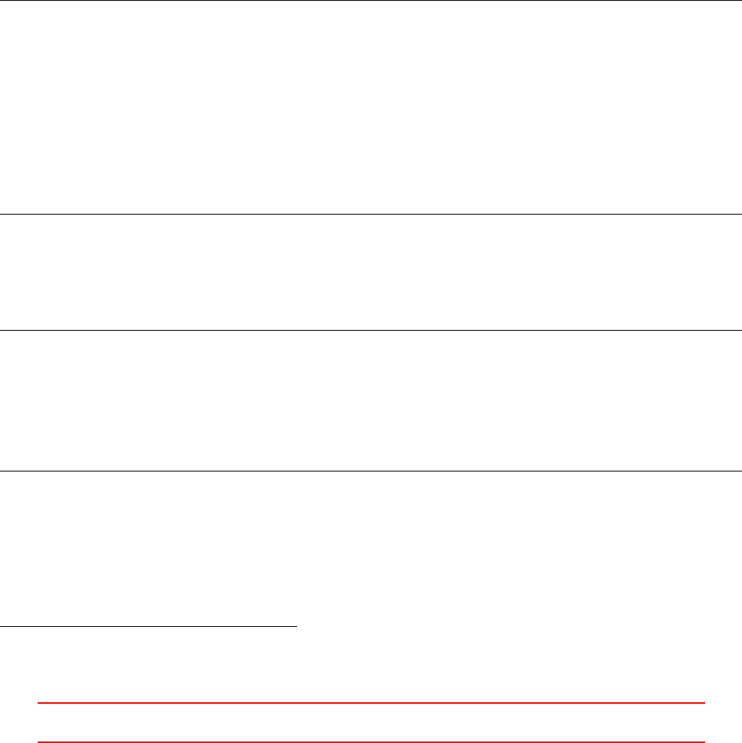Click the white gap between the two red lines
This screenshot has height=743, width=742.
coord(371,723)
